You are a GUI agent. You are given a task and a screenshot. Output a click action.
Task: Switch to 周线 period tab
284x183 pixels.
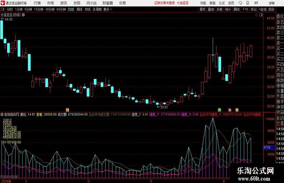tap(79, 9)
